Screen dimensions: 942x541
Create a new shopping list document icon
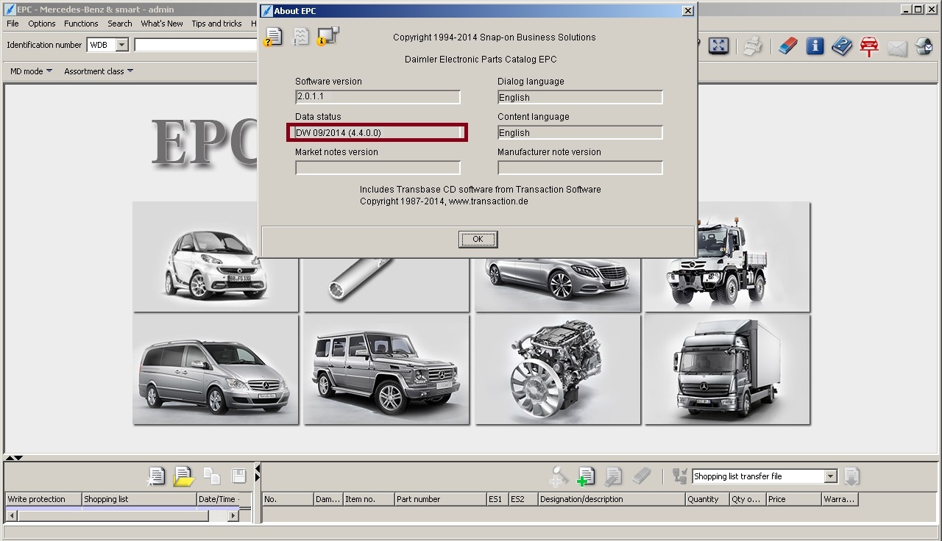coord(155,476)
